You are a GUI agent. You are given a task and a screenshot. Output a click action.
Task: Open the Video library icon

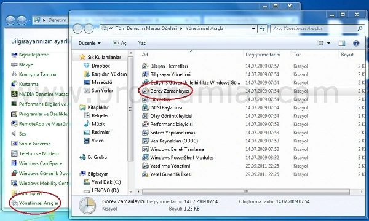(x=87, y=141)
